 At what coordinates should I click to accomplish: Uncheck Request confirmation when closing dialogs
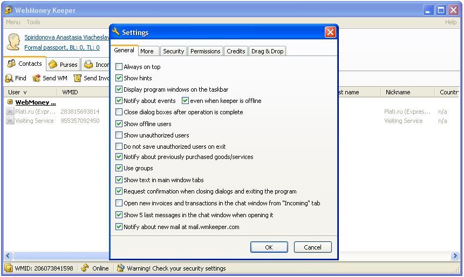[119, 191]
